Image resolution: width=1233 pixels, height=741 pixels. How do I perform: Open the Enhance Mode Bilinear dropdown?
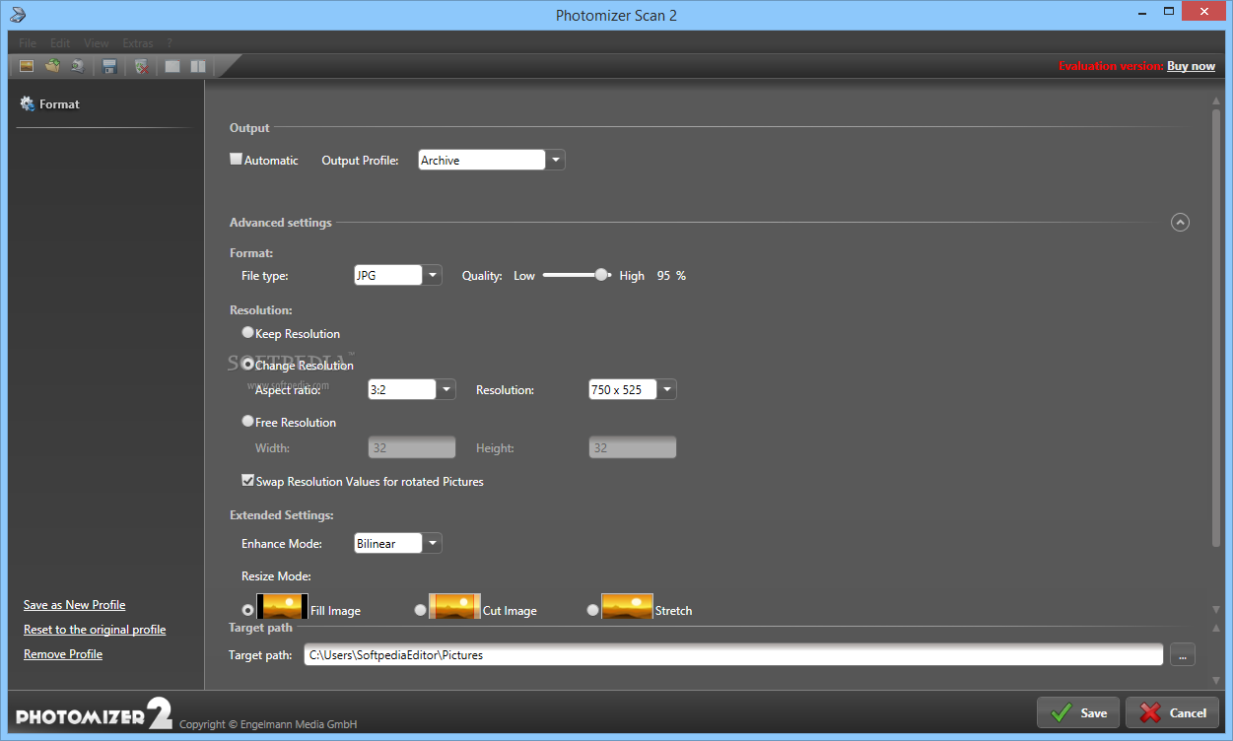[x=433, y=543]
